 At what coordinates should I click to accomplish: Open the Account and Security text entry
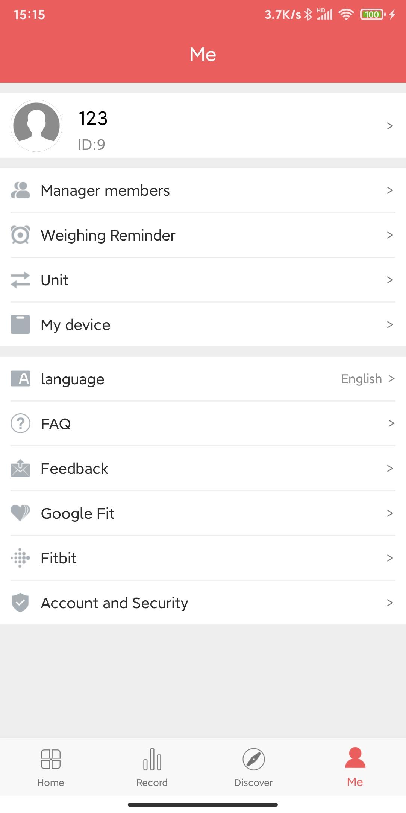114,603
